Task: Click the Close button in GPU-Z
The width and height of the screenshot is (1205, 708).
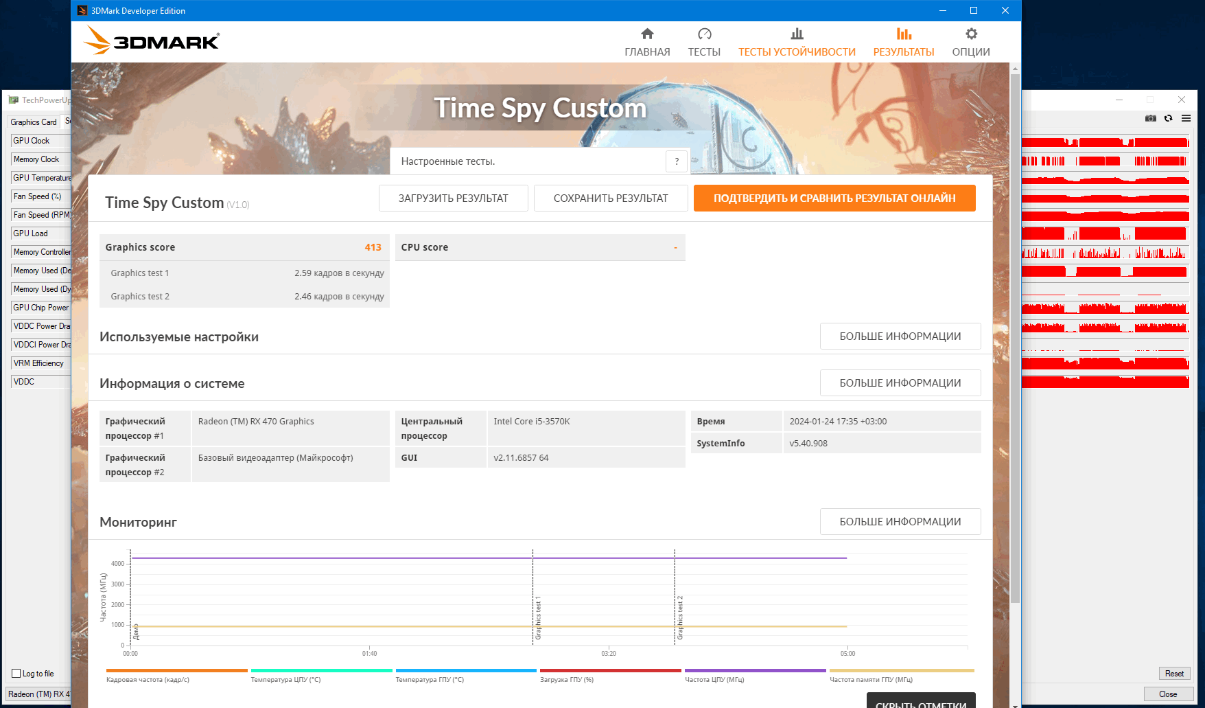Action: 1168,694
